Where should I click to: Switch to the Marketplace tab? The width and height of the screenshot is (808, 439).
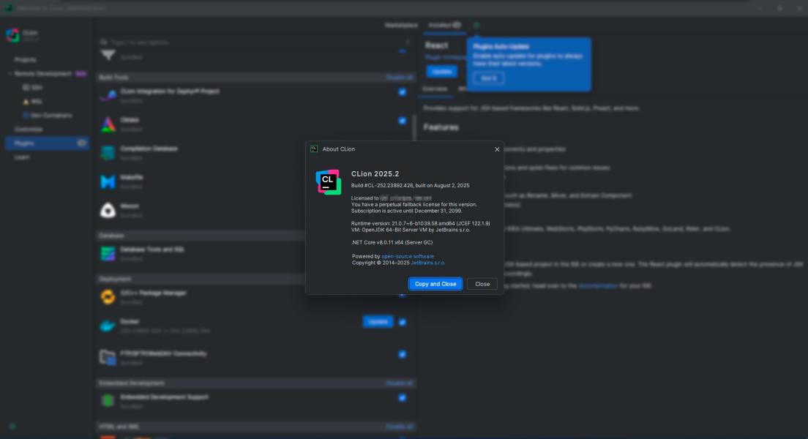click(x=401, y=25)
